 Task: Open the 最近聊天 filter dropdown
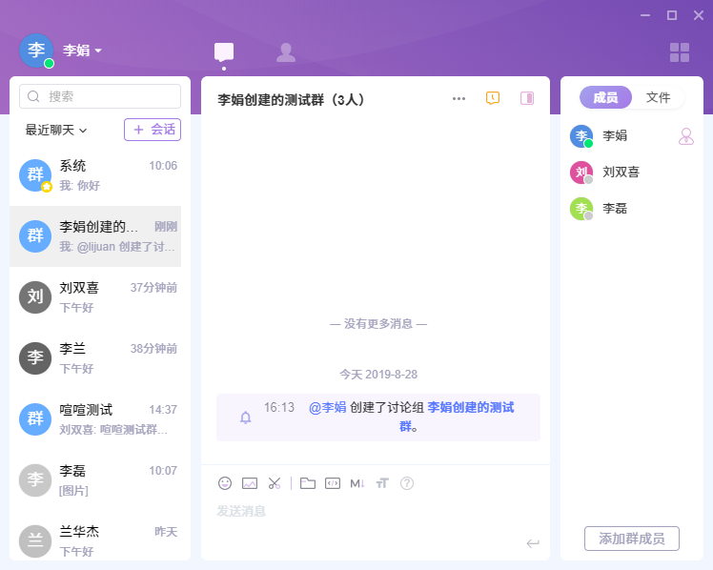coord(56,130)
